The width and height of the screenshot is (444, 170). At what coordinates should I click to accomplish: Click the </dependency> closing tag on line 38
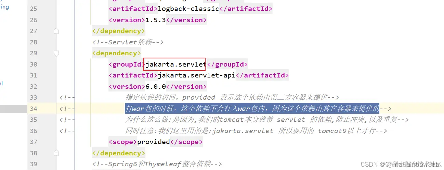click(x=119, y=153)
